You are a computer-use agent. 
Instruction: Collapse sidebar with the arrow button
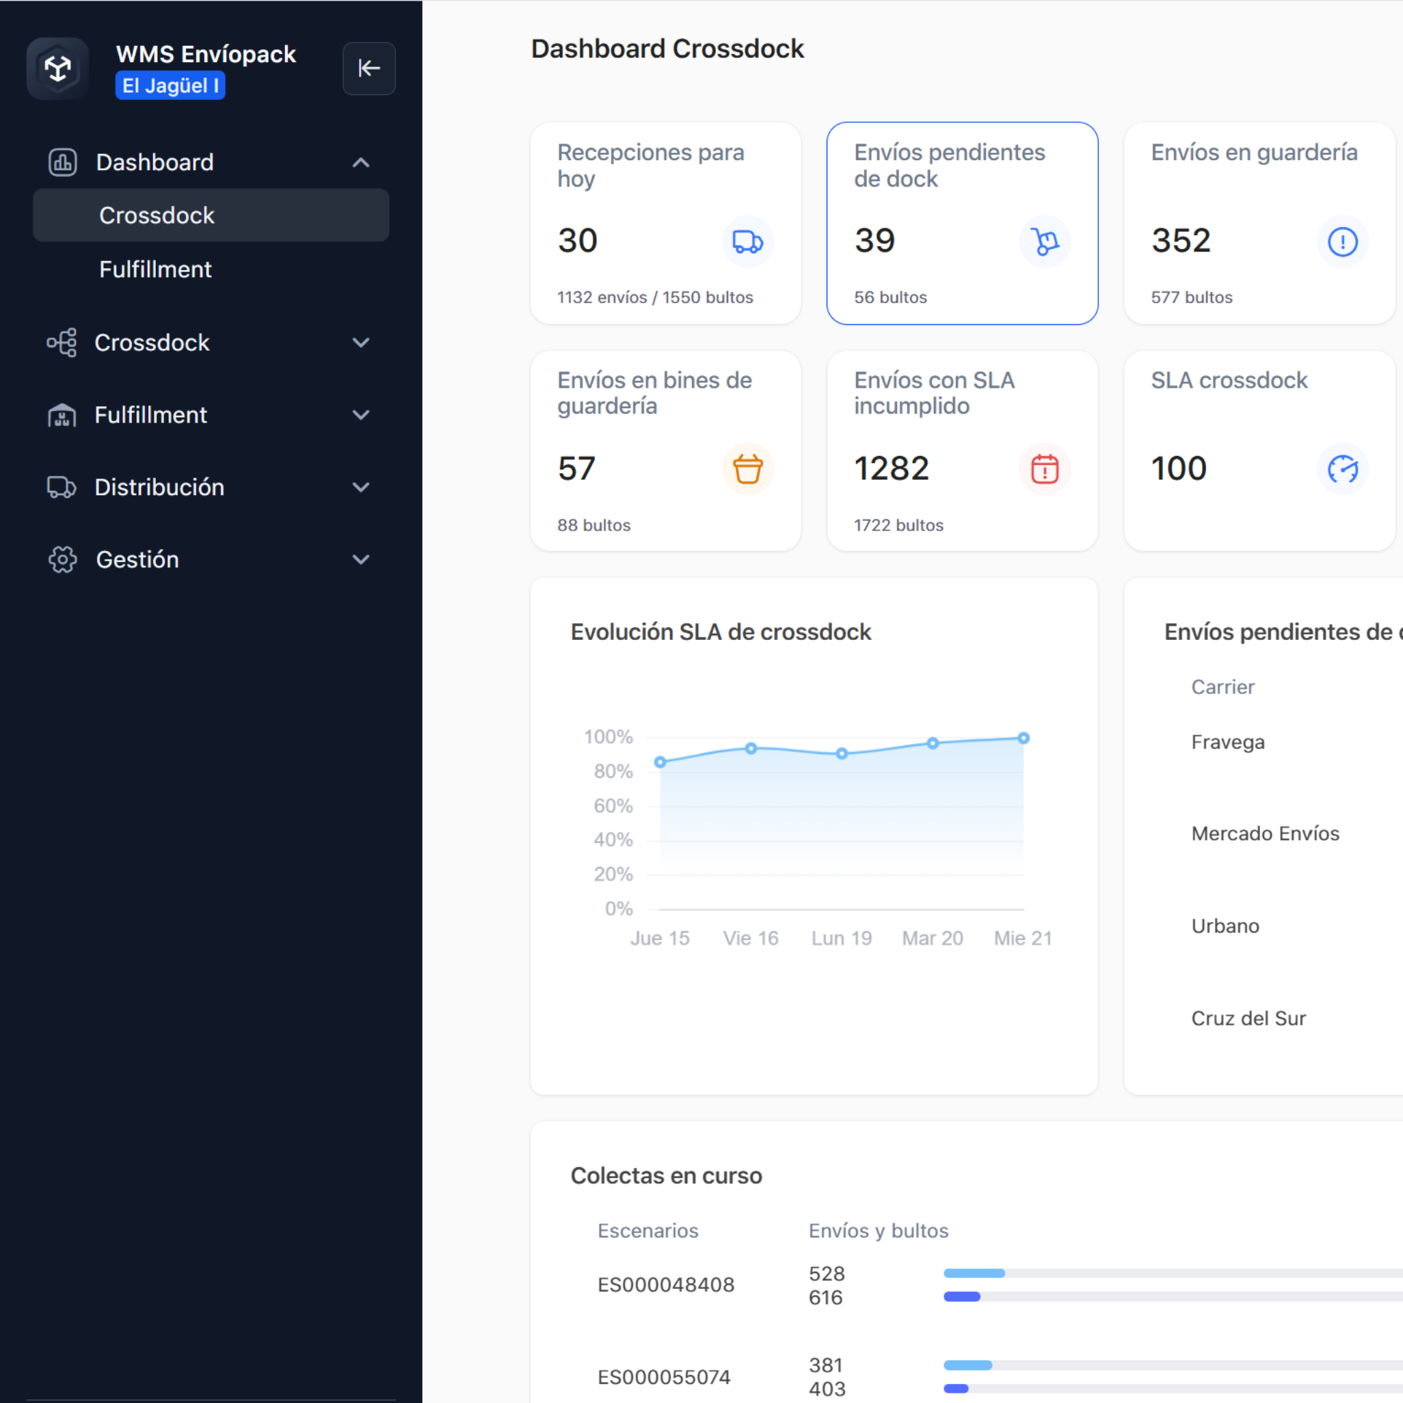[369, 68]
